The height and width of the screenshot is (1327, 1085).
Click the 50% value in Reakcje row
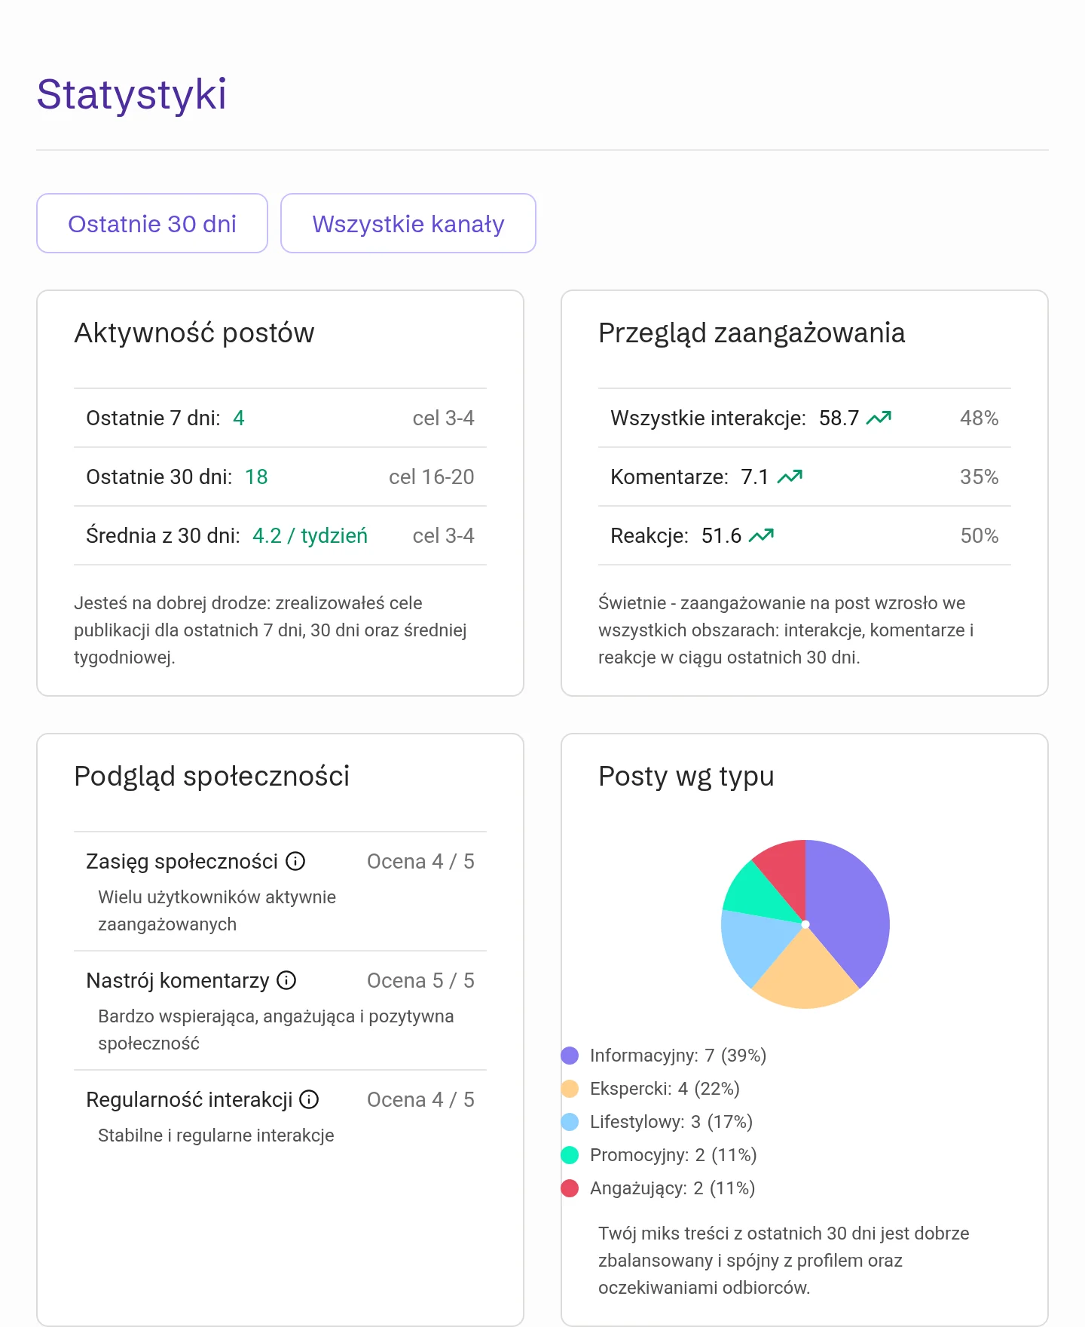point(980,535)
